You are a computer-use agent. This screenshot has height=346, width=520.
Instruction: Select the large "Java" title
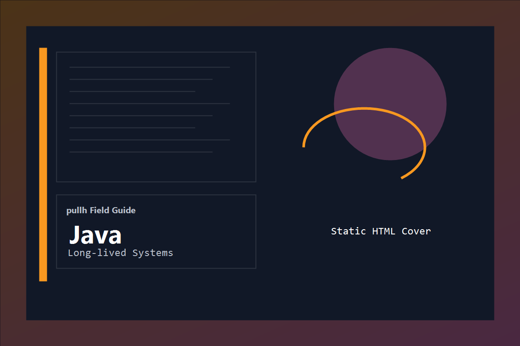[x=95, y=235]
